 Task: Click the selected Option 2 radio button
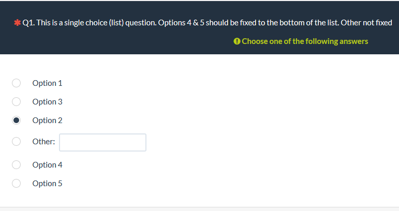pyautogui.click(x=16, y=120)
